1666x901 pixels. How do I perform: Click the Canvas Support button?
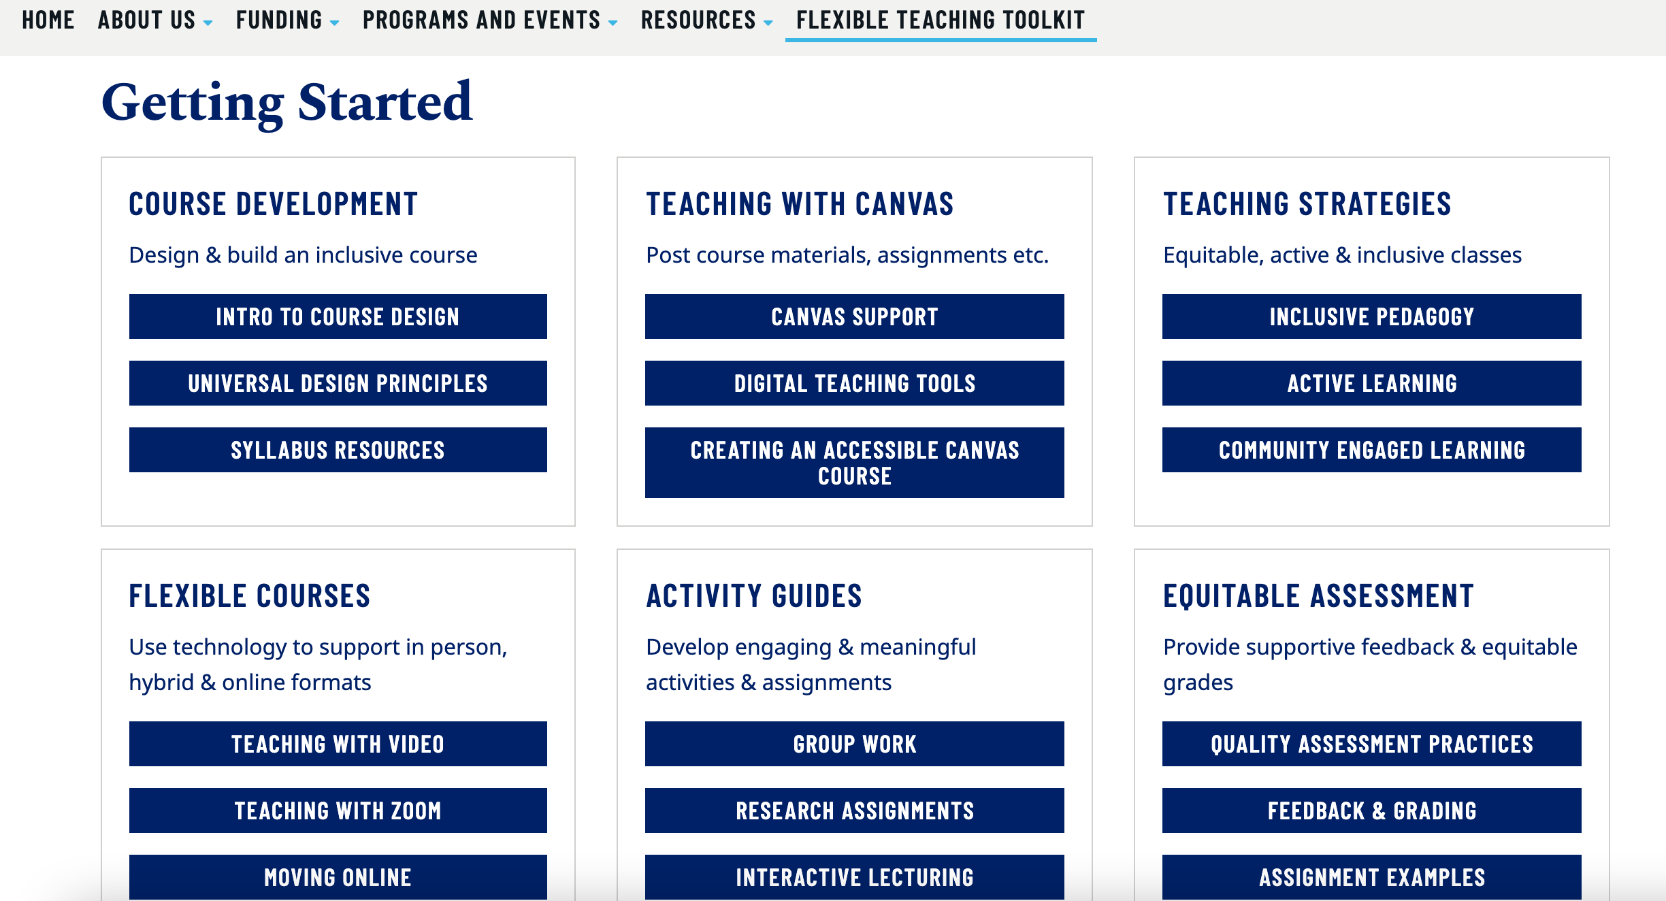tap(854, 316)
